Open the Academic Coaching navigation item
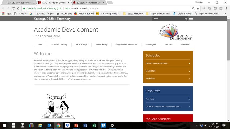This screenshot has height=129, width=230. pyautogui.click(x=59, y=45)
